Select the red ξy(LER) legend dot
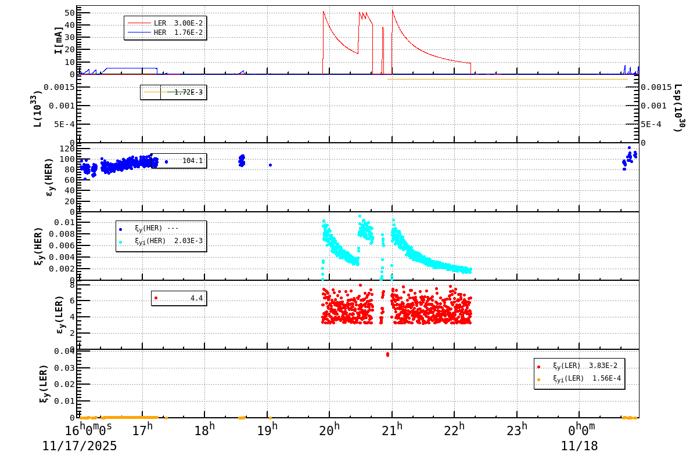Viewport: 697px width, 463px height. (538, 367)
